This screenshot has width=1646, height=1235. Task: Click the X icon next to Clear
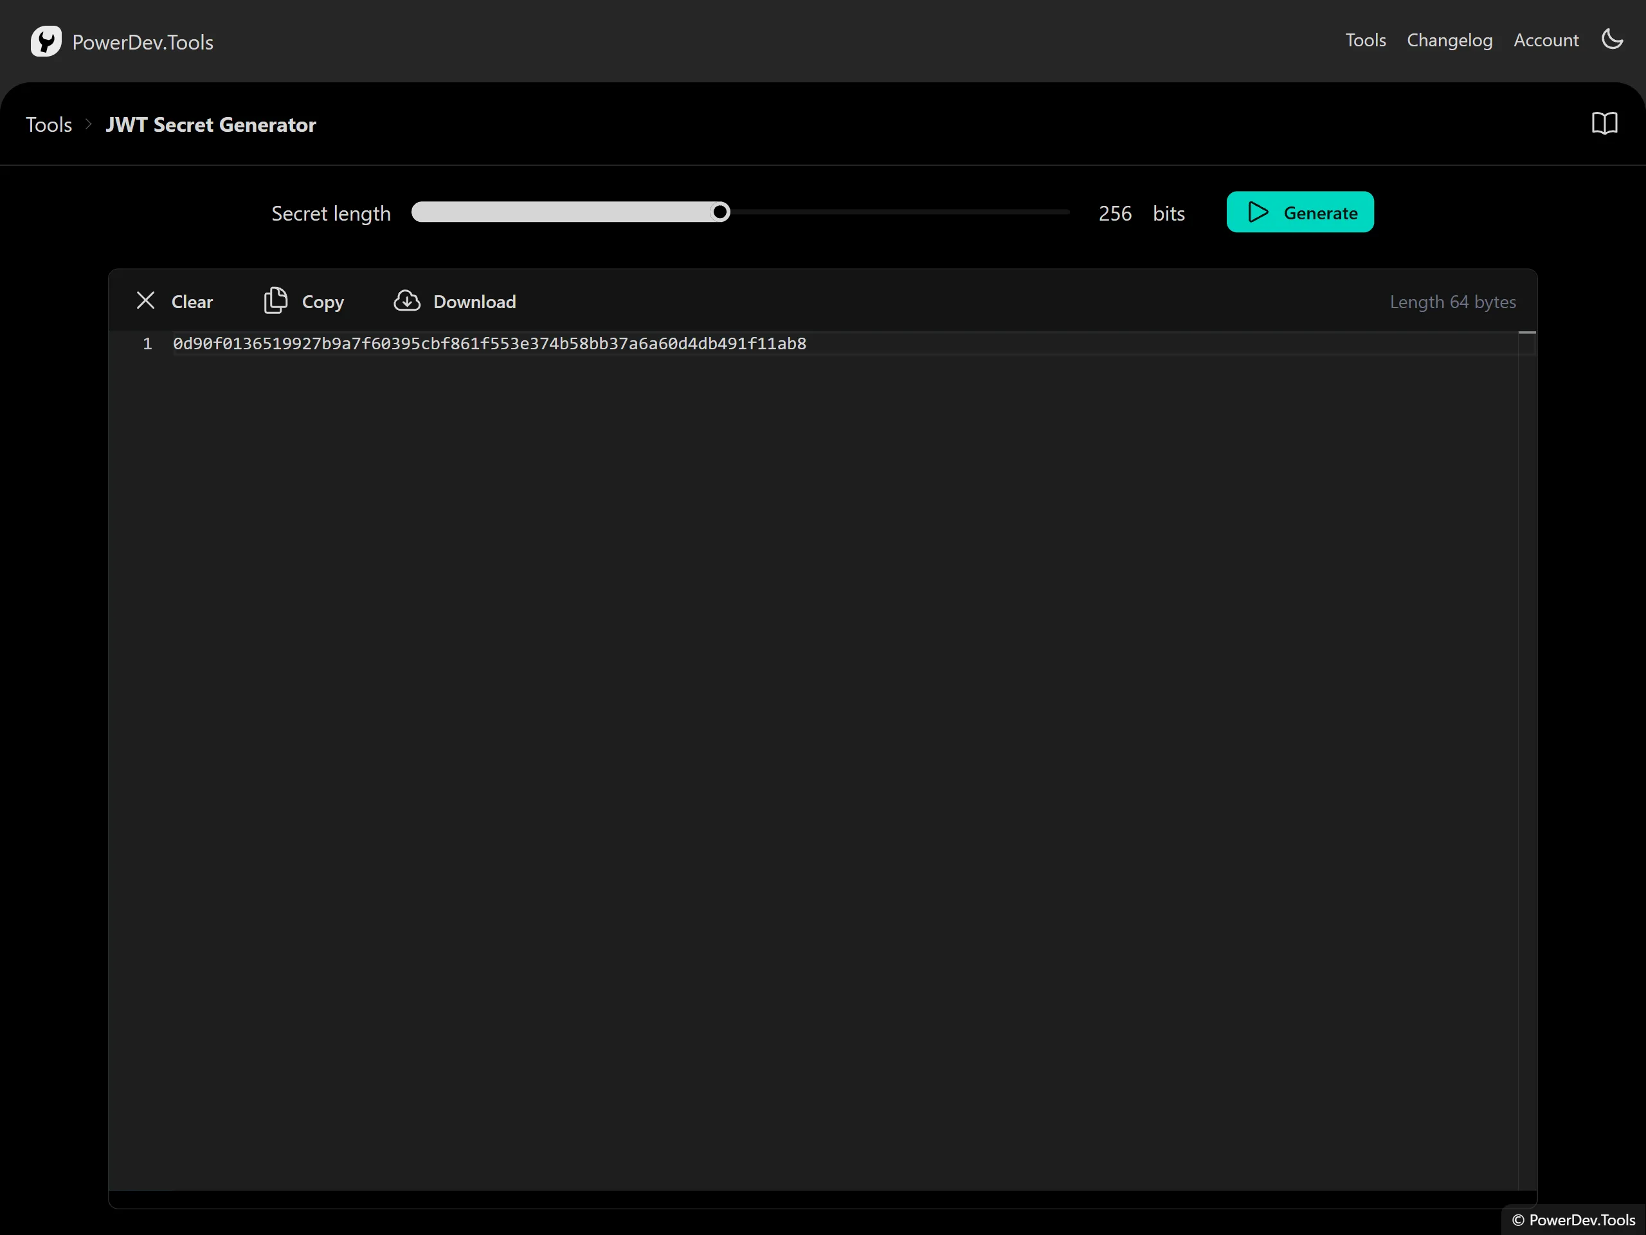pyautogui.click(x=146, y=301)
